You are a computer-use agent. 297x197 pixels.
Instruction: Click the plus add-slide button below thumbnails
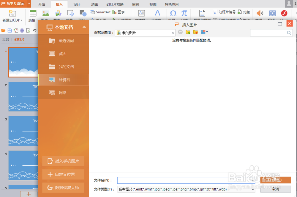tap(29, 194)
